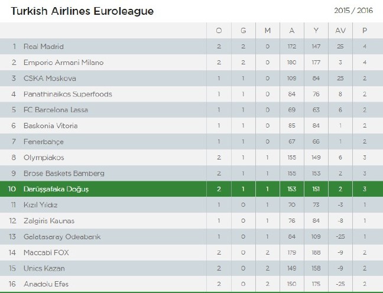383x293 pixels.
Task: Open FC Barcelona Lassa entry
Action: point(56,110)
